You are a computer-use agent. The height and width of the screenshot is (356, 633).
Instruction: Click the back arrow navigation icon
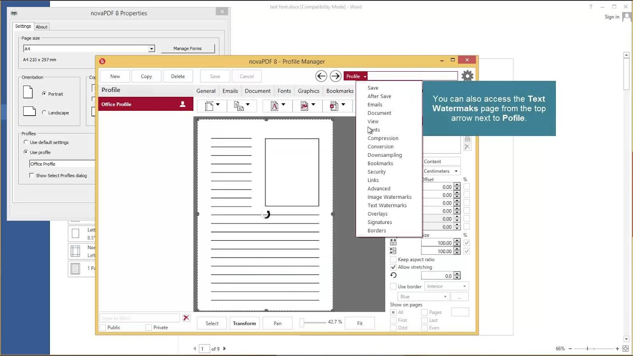click(x=321, y=76)
